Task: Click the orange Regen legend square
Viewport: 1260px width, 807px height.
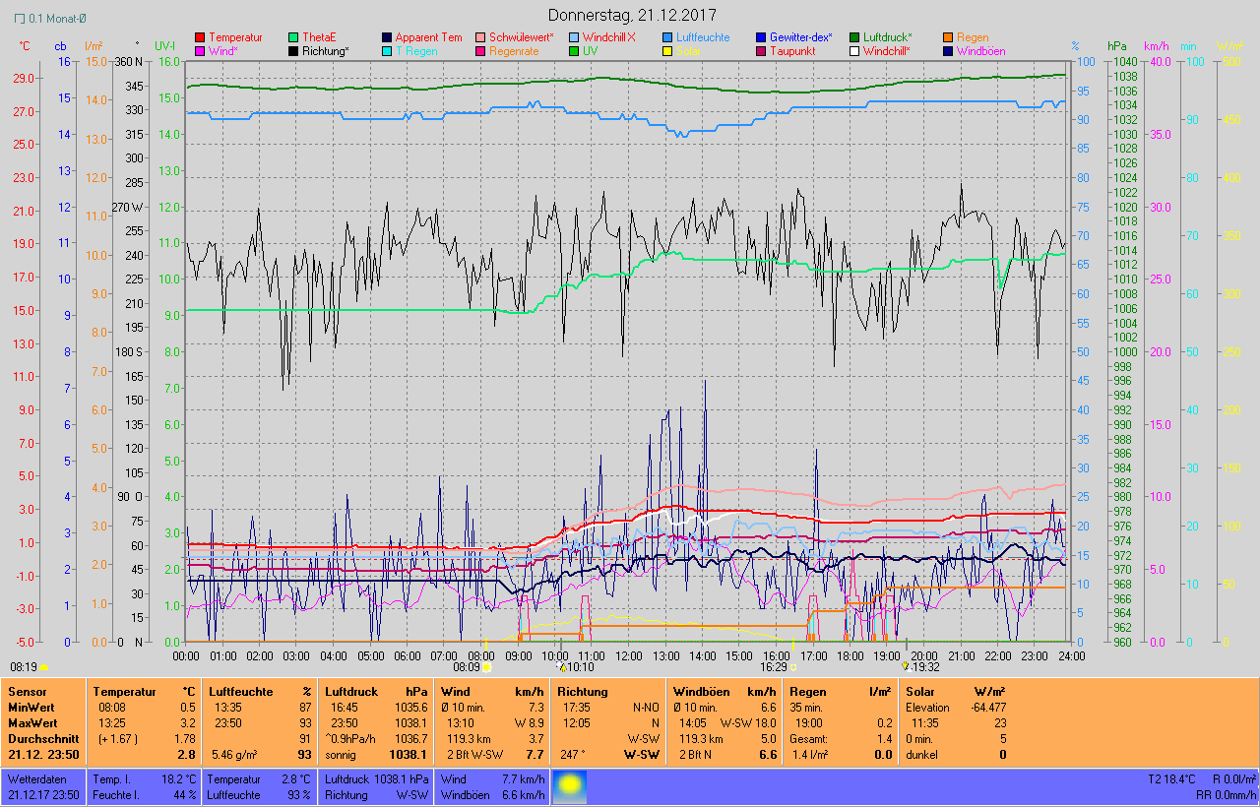Action: click(x=948, y=37)
